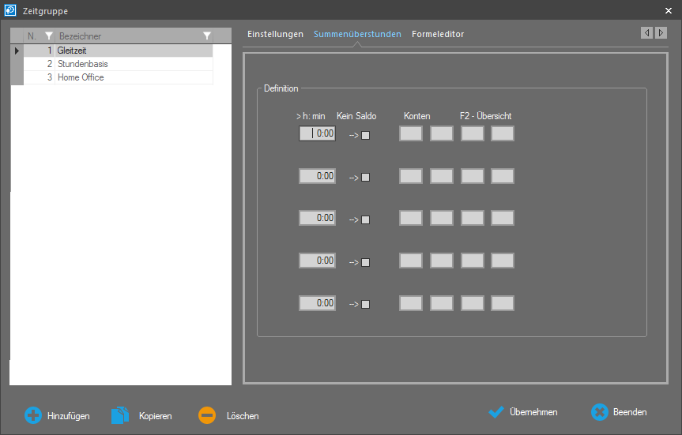This screenshot has width=682, height=435.
Task: Switch to the Einstellungen tab
Action: click(275, 35)
